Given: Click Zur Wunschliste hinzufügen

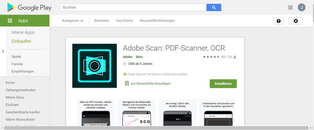Looking at the screenshot, I should coord(151,83).
